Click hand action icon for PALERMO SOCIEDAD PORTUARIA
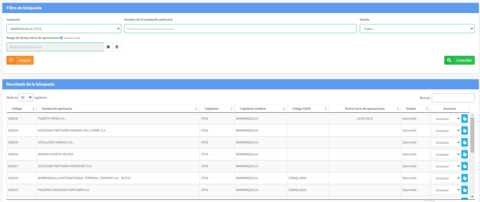Screen dimensions: 480x202 coord(465,190)
